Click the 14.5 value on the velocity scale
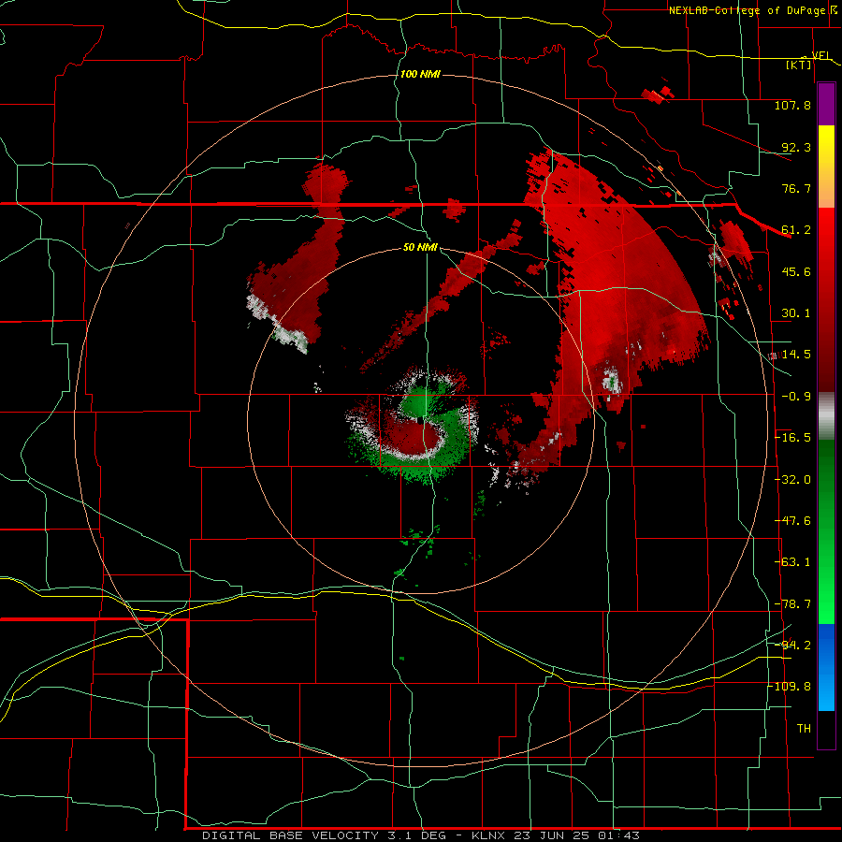The width and height of the screenshot is (842, 842). pos(796,355)
